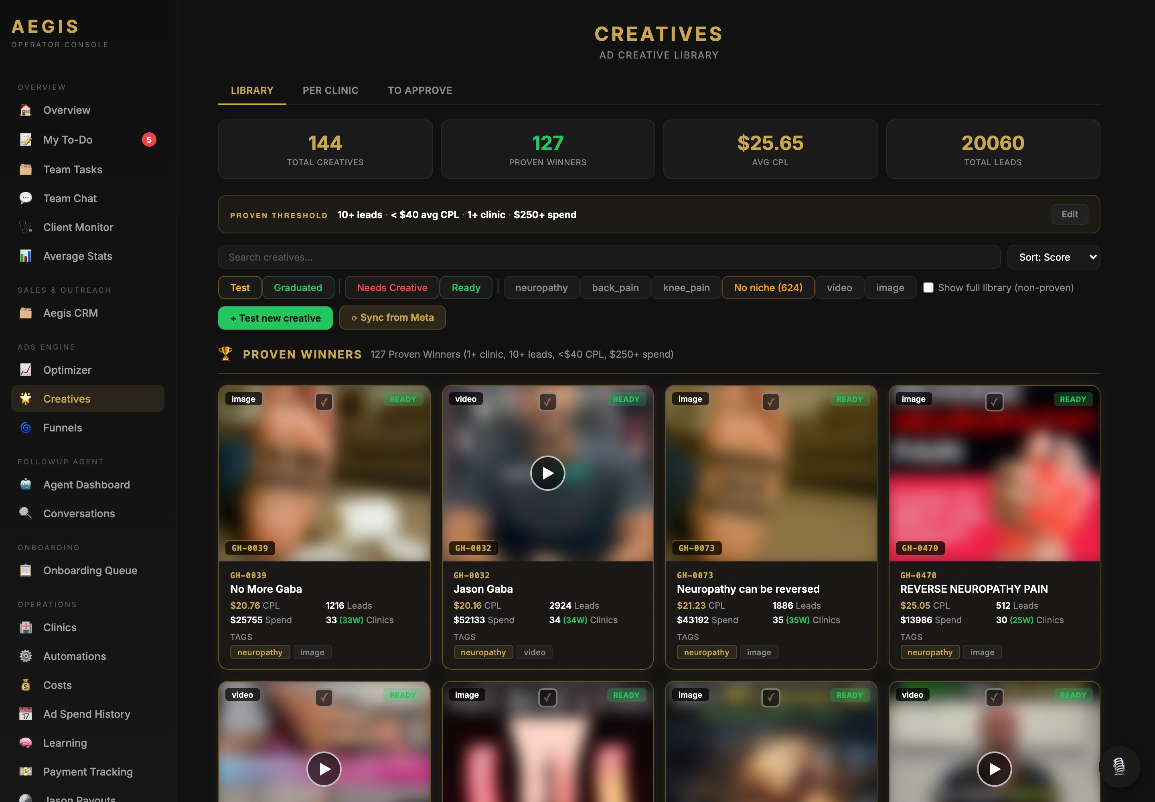The height and width of the screenshot is (802, 1155).
Task: Click the Proven Winners trophy icon
Action: 226,354
